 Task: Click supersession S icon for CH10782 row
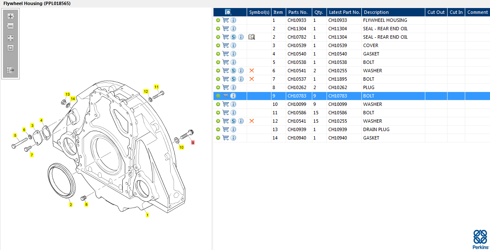click(233, 37)
